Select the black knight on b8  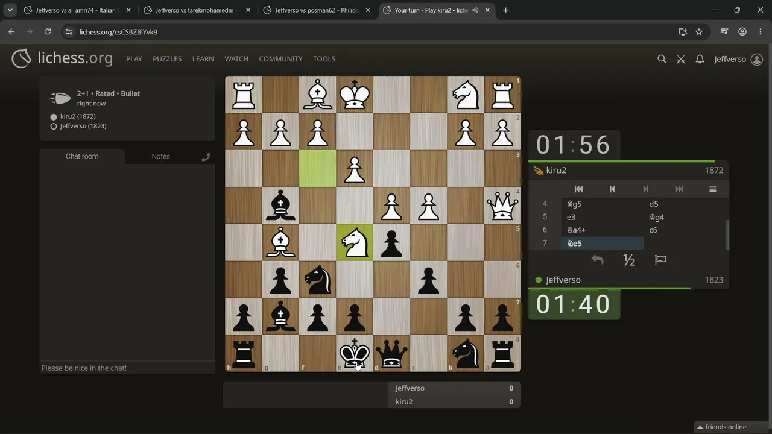click(x=466, y=353)
